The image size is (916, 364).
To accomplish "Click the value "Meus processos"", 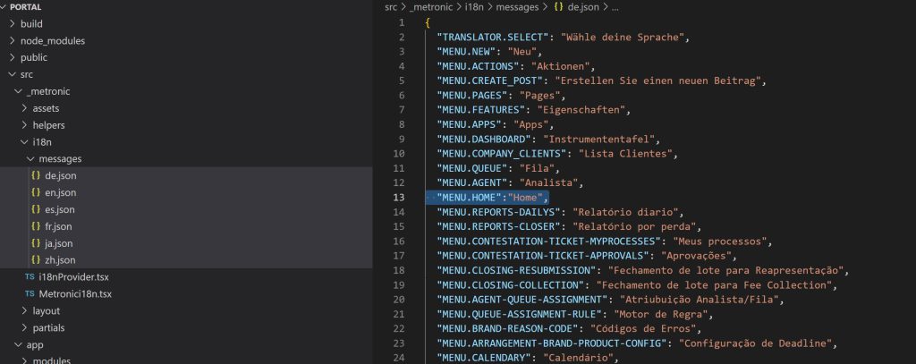I will tap(718, 241).
